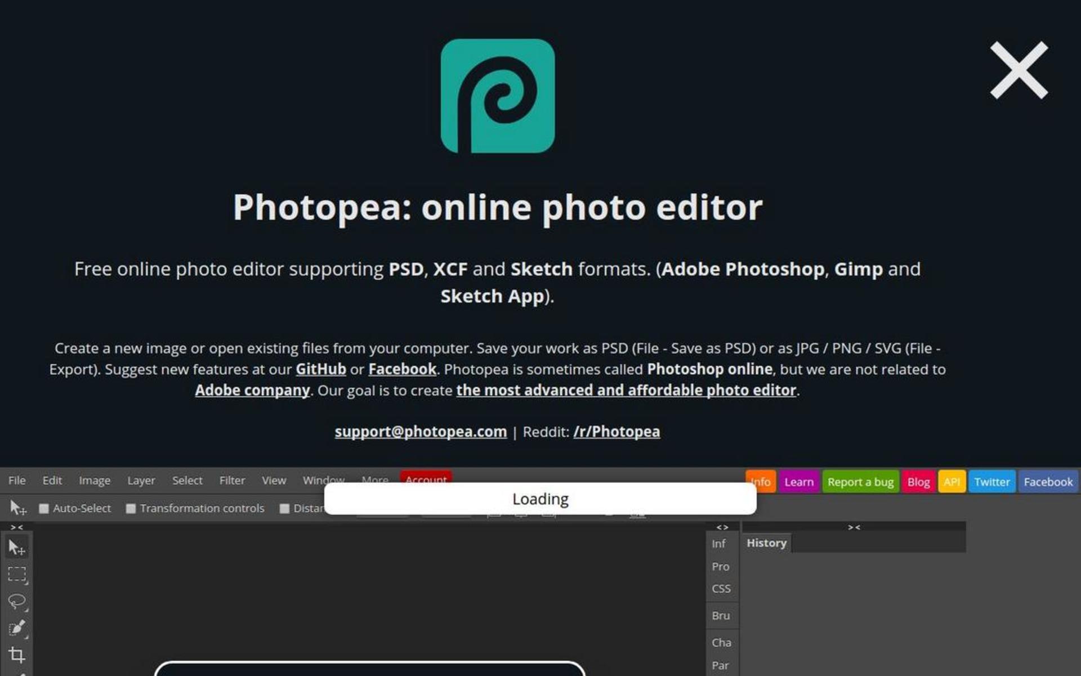Open the Image menu
1081x676 pixels.
point(95,480)
